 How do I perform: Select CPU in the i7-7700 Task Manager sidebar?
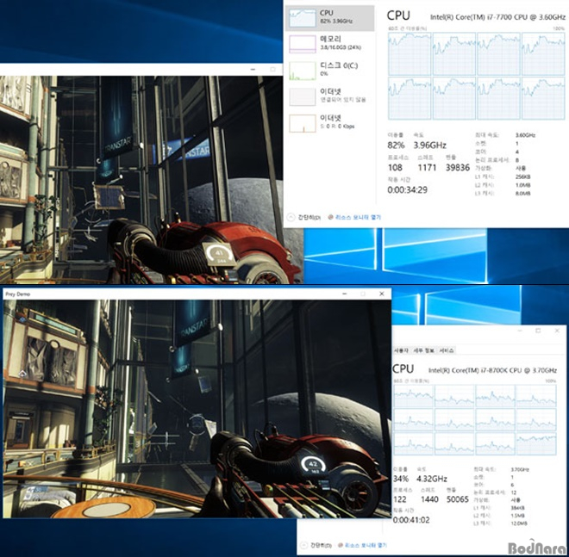coord(330,17)
